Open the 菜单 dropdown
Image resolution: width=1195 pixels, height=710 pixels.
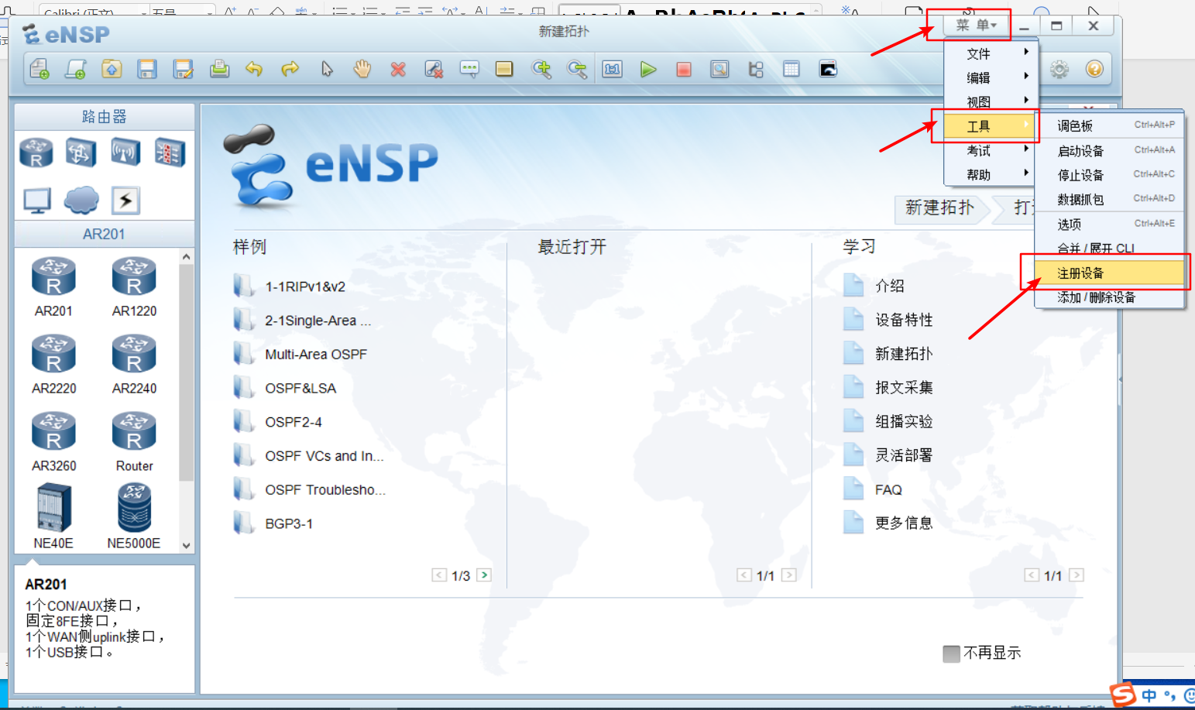tap(974, 25)
